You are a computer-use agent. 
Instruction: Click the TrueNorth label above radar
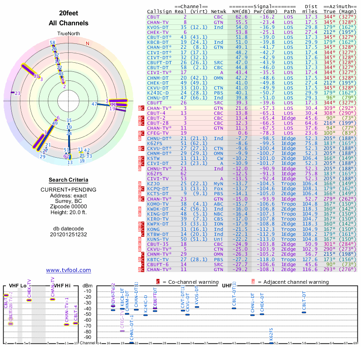pos(69,34)
